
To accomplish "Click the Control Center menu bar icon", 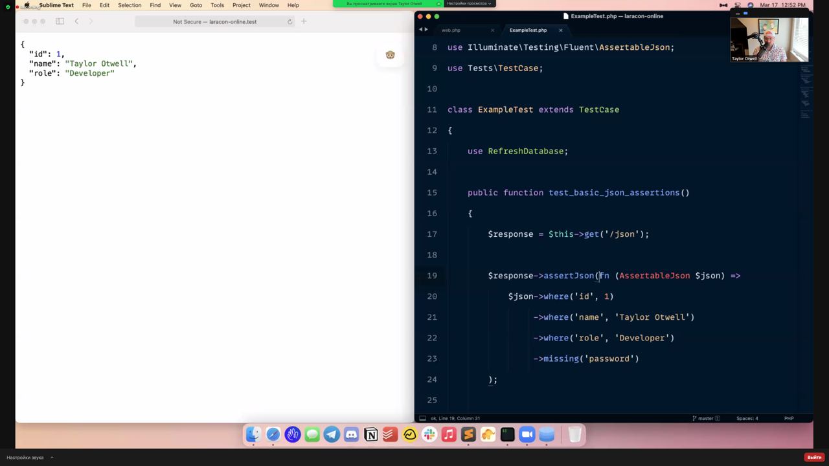I will click(737, 5).
